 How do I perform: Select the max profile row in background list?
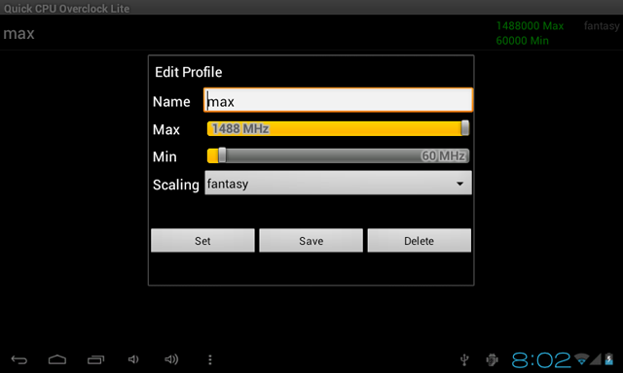click(311, 33)
